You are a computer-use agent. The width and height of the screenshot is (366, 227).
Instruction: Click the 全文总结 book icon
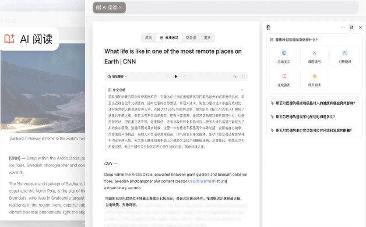[x=110, y=90]
